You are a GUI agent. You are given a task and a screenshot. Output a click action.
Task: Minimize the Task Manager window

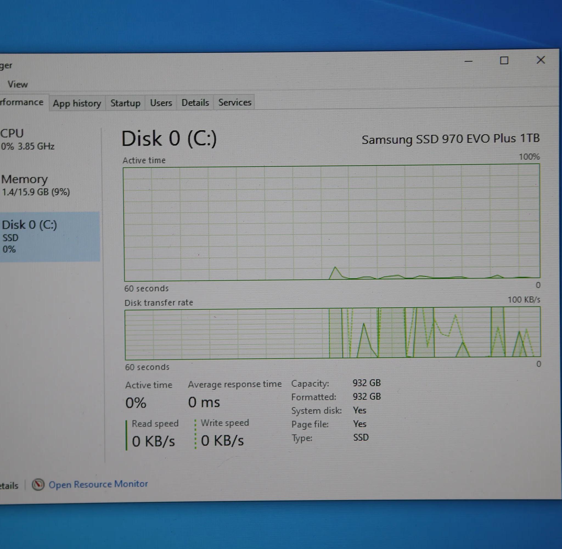(469, 61)
